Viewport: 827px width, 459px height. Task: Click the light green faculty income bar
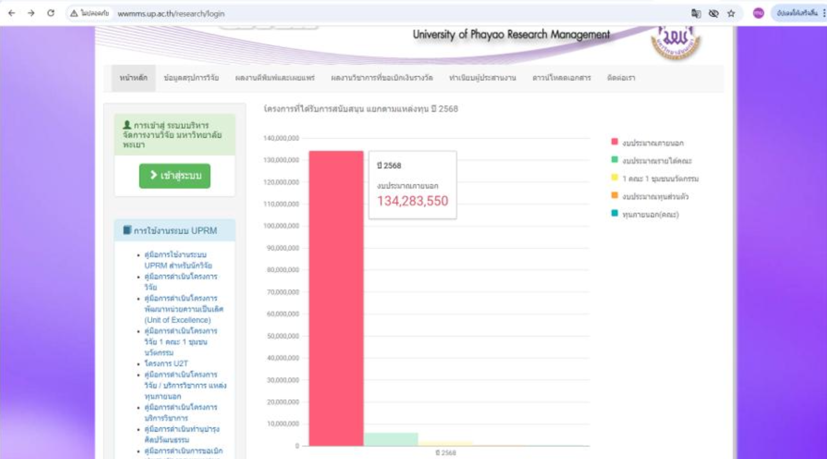(391, 439)
